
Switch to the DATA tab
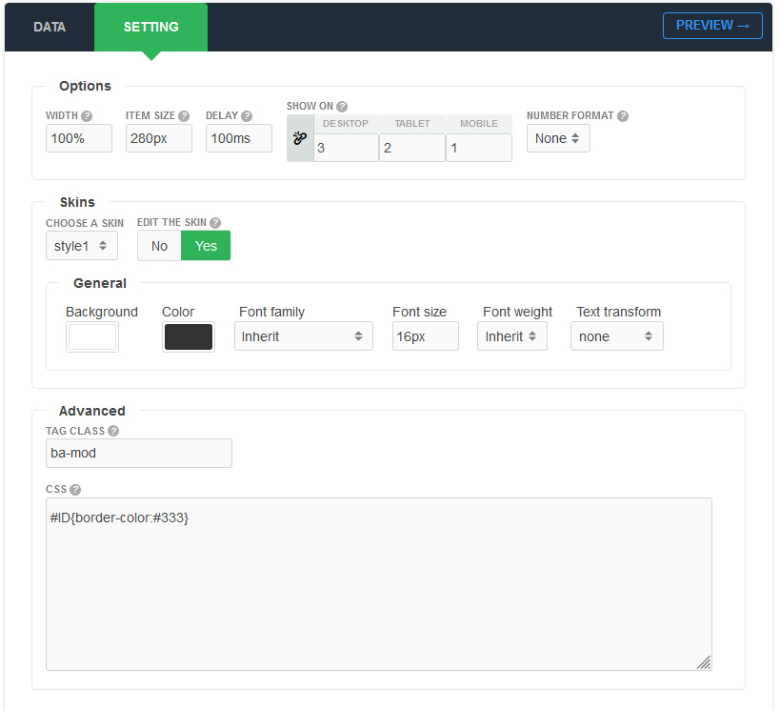(50, 27)
